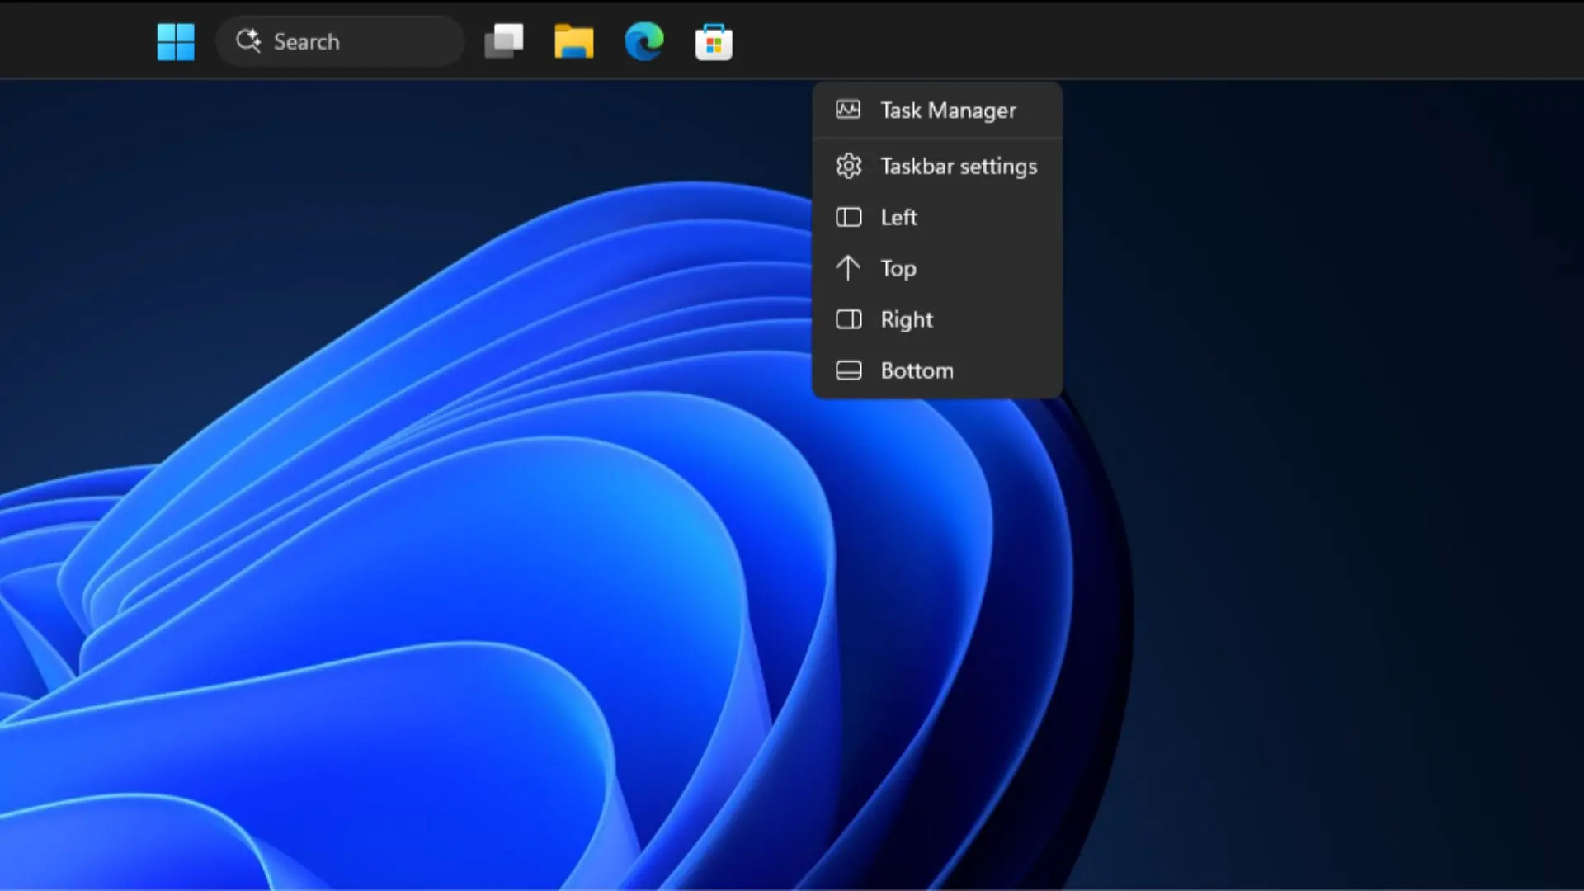The image size is (1584, 891).
Task: Open the Windows Start menu
Action: coord(176,41)
